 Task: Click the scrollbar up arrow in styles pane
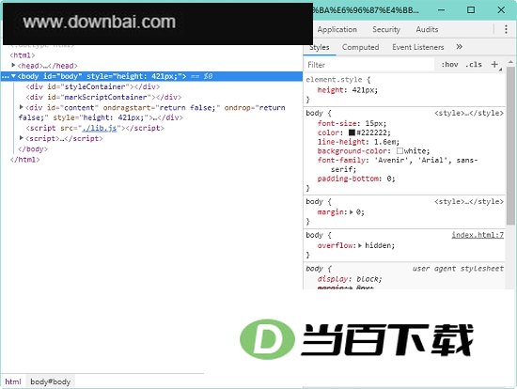[x=510, y=62]
